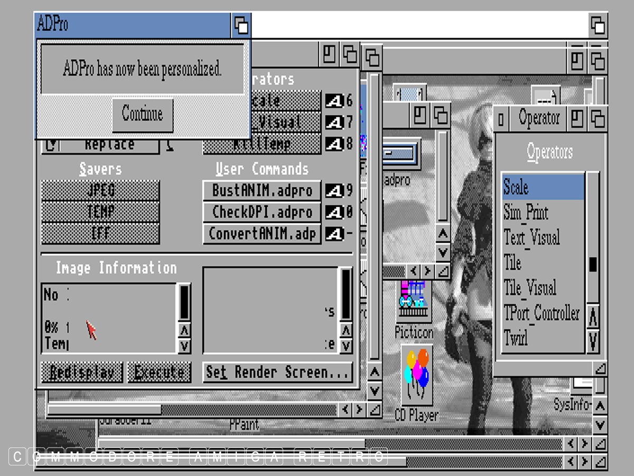Screen dimensions: 634x476
Task: Select the JPEG saver
Action: click(100, 190)
